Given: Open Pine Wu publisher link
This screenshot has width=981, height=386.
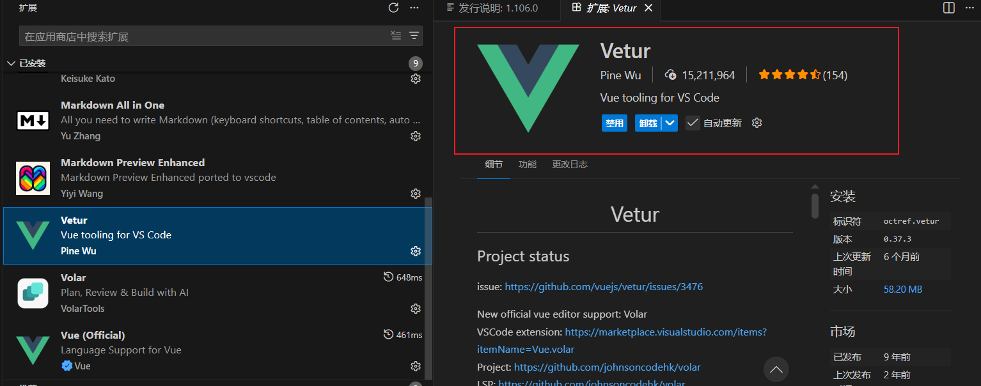Looking at the screenshot, I should 620,75.
